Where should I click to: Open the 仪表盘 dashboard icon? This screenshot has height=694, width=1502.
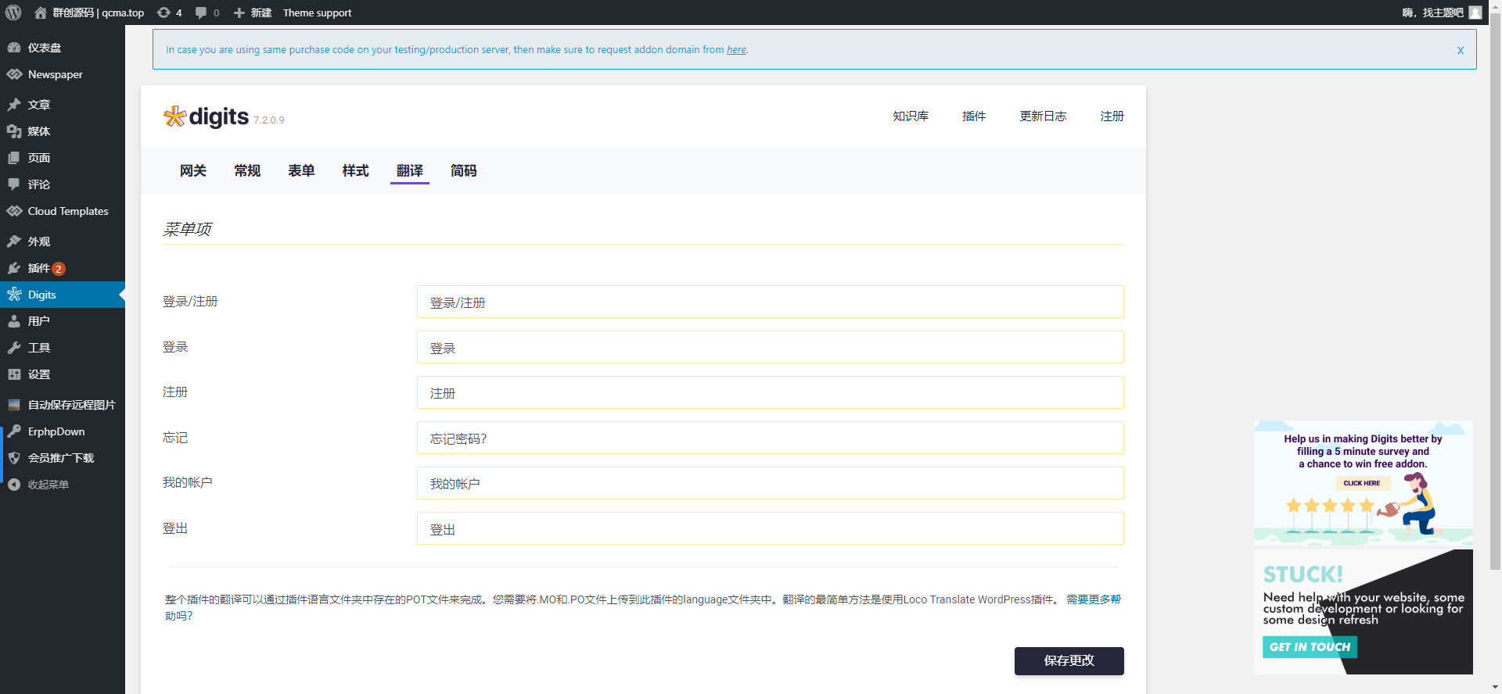[14, 48]
